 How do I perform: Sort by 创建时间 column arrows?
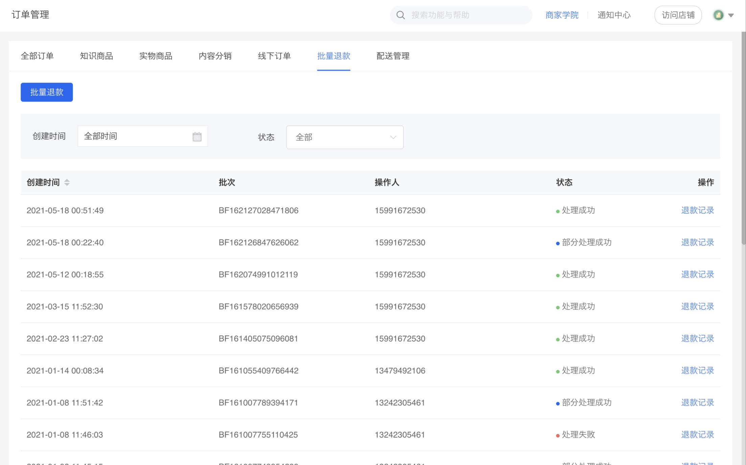pyautogui.click(x=67, y=182)
